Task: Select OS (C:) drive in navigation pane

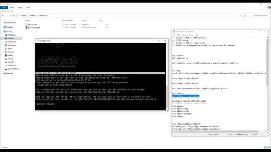Action: [10, 59]
